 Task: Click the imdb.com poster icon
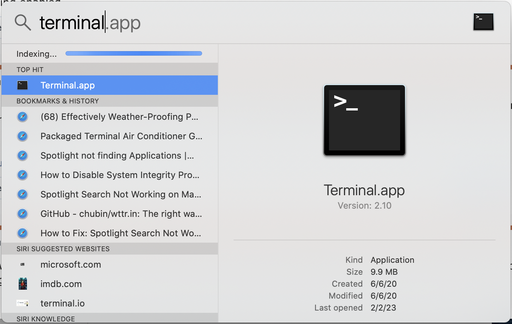click(22, 284)
